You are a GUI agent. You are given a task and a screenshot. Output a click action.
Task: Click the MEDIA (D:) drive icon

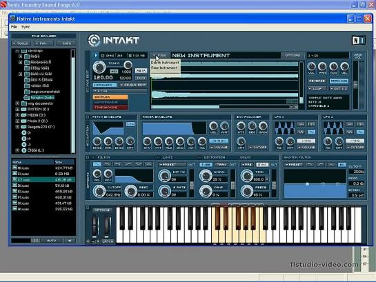coord(23,115)
